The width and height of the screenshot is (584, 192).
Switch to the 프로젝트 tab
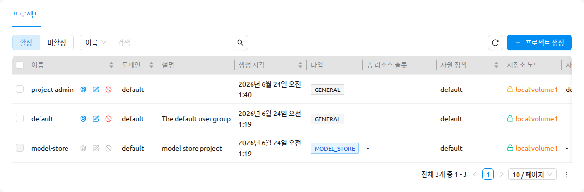(x=27, y=14)
